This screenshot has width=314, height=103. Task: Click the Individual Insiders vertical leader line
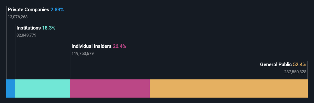[x=70, y=61]
